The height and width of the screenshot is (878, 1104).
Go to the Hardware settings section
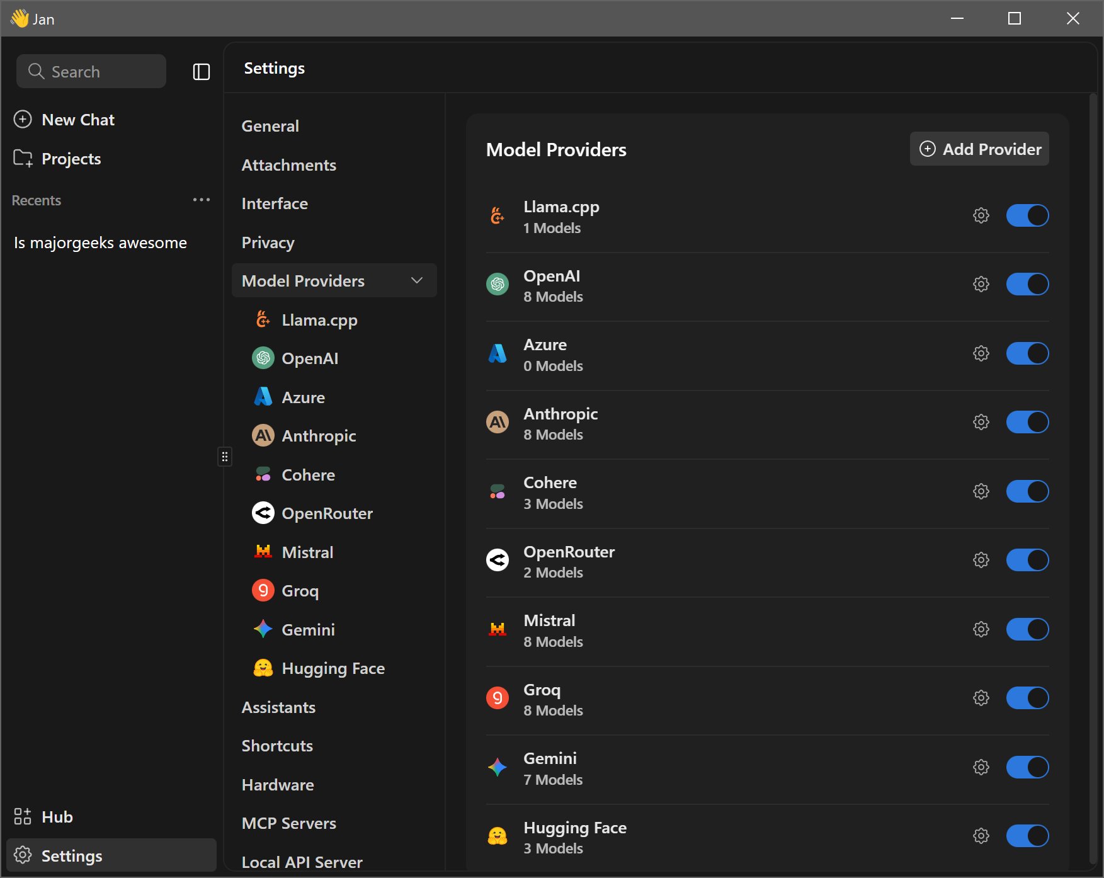(x=278, y=785)
